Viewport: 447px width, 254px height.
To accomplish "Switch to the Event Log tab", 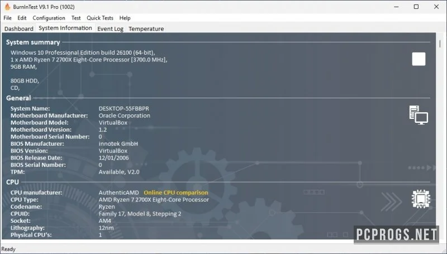I will click(110, 29).
